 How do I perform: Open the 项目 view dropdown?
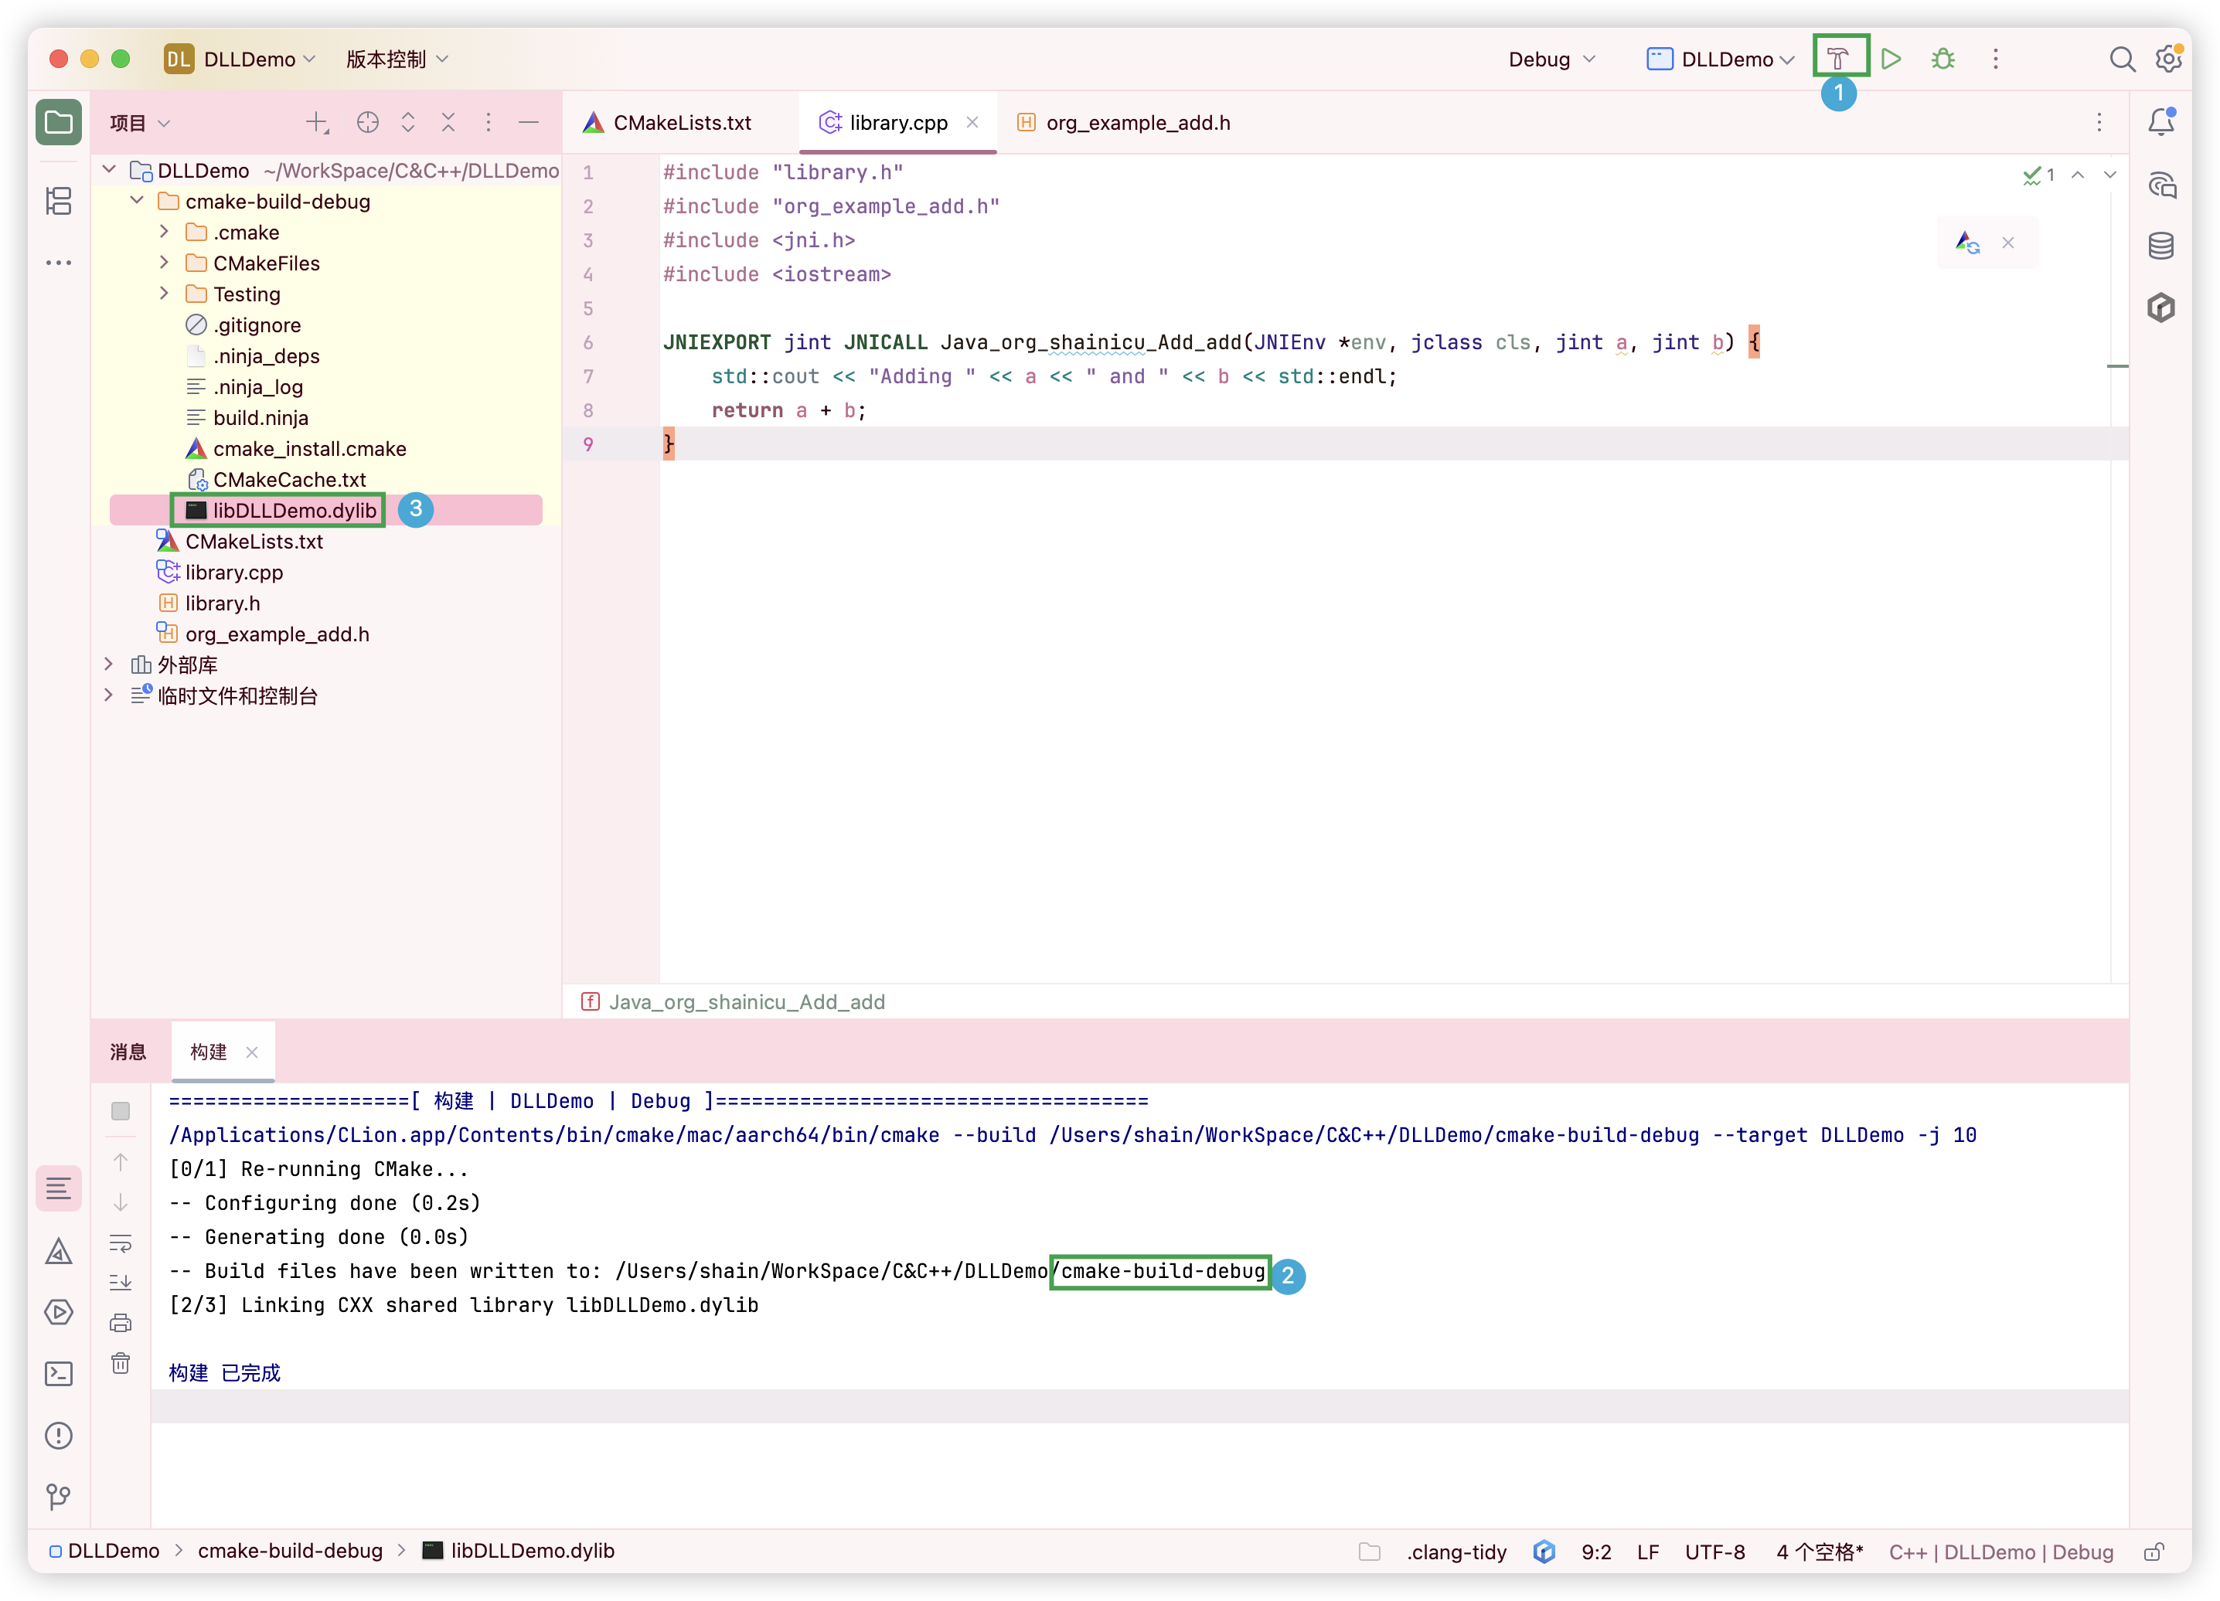coord(140,122)
